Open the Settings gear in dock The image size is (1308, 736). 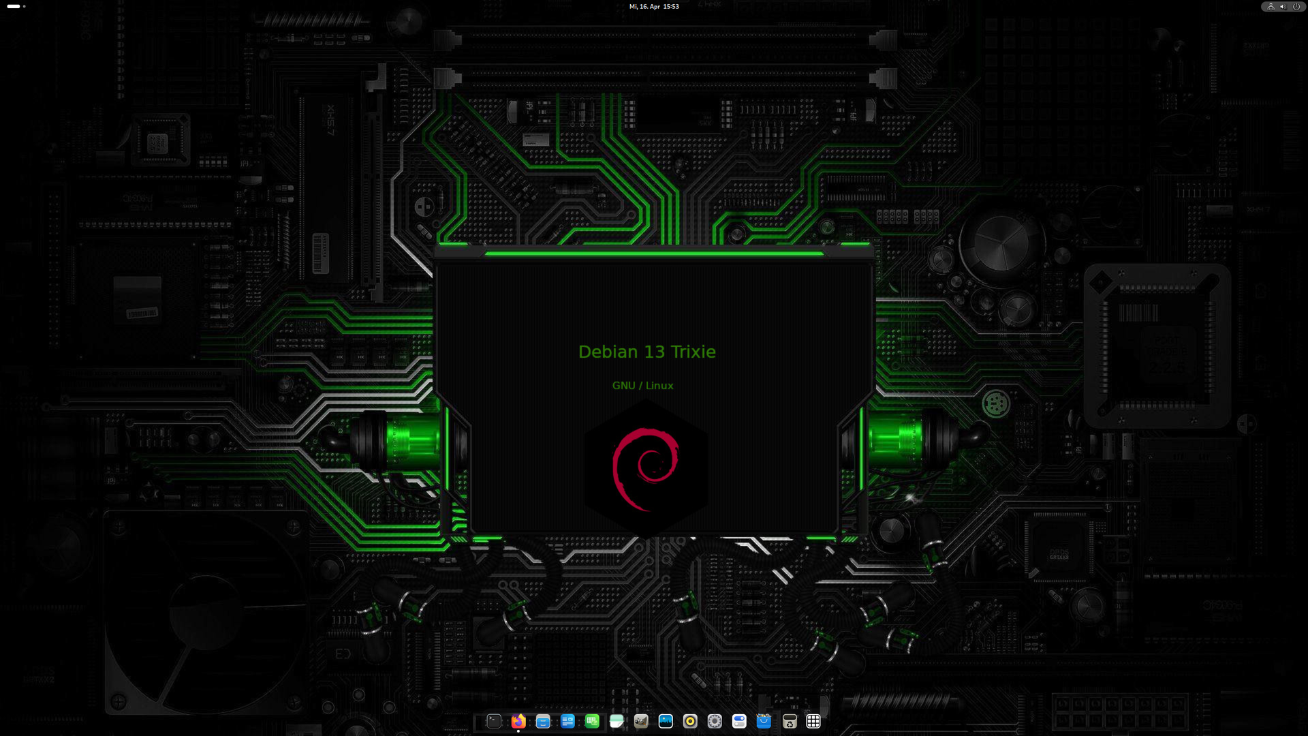[715, 721]
